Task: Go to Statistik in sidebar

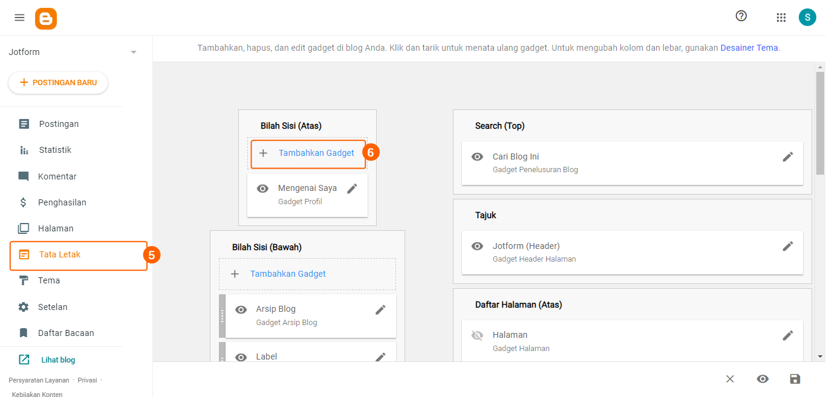Action: (55, 150)
